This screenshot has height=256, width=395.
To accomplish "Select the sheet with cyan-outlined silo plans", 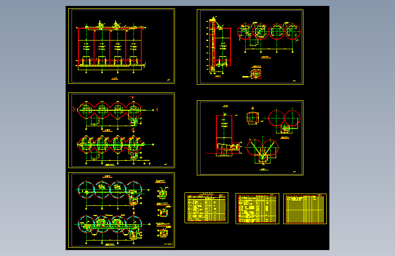I will (x=122, y=210).
